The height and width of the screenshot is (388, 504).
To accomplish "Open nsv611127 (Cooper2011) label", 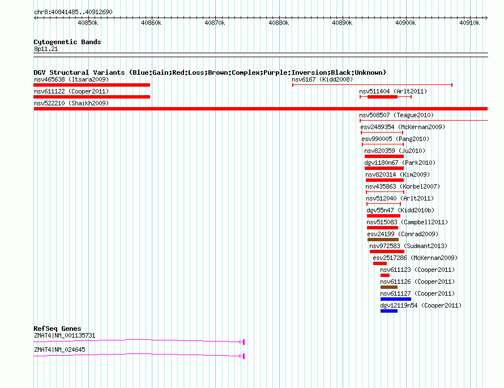I will click(x=417, y=293).
